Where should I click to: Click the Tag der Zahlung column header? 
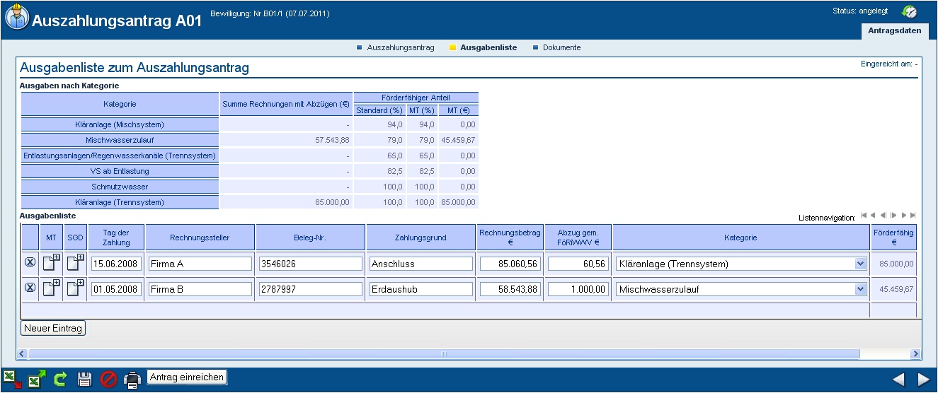point(116,237)
